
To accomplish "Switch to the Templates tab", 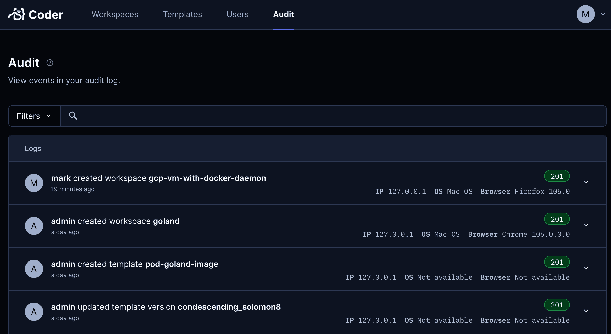I will [182, 14].
